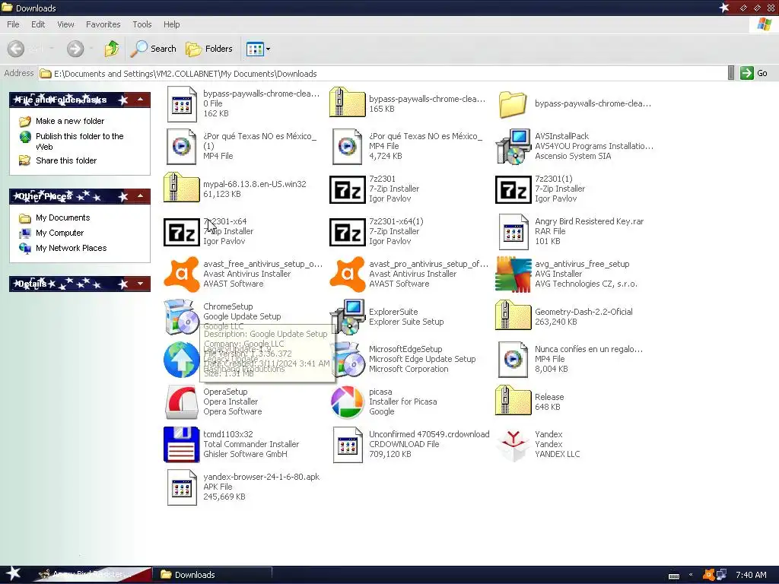Go to My Documents link
Image resolution: width=779 pixels, height=584 pixels.
coord(62,217)
